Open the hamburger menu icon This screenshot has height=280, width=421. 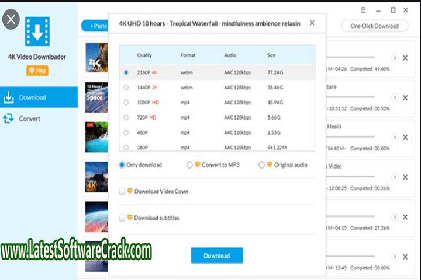click(363, 10)
